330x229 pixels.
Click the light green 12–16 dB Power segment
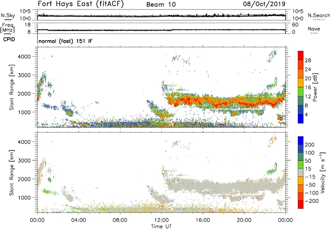click(x=301, y=92)
